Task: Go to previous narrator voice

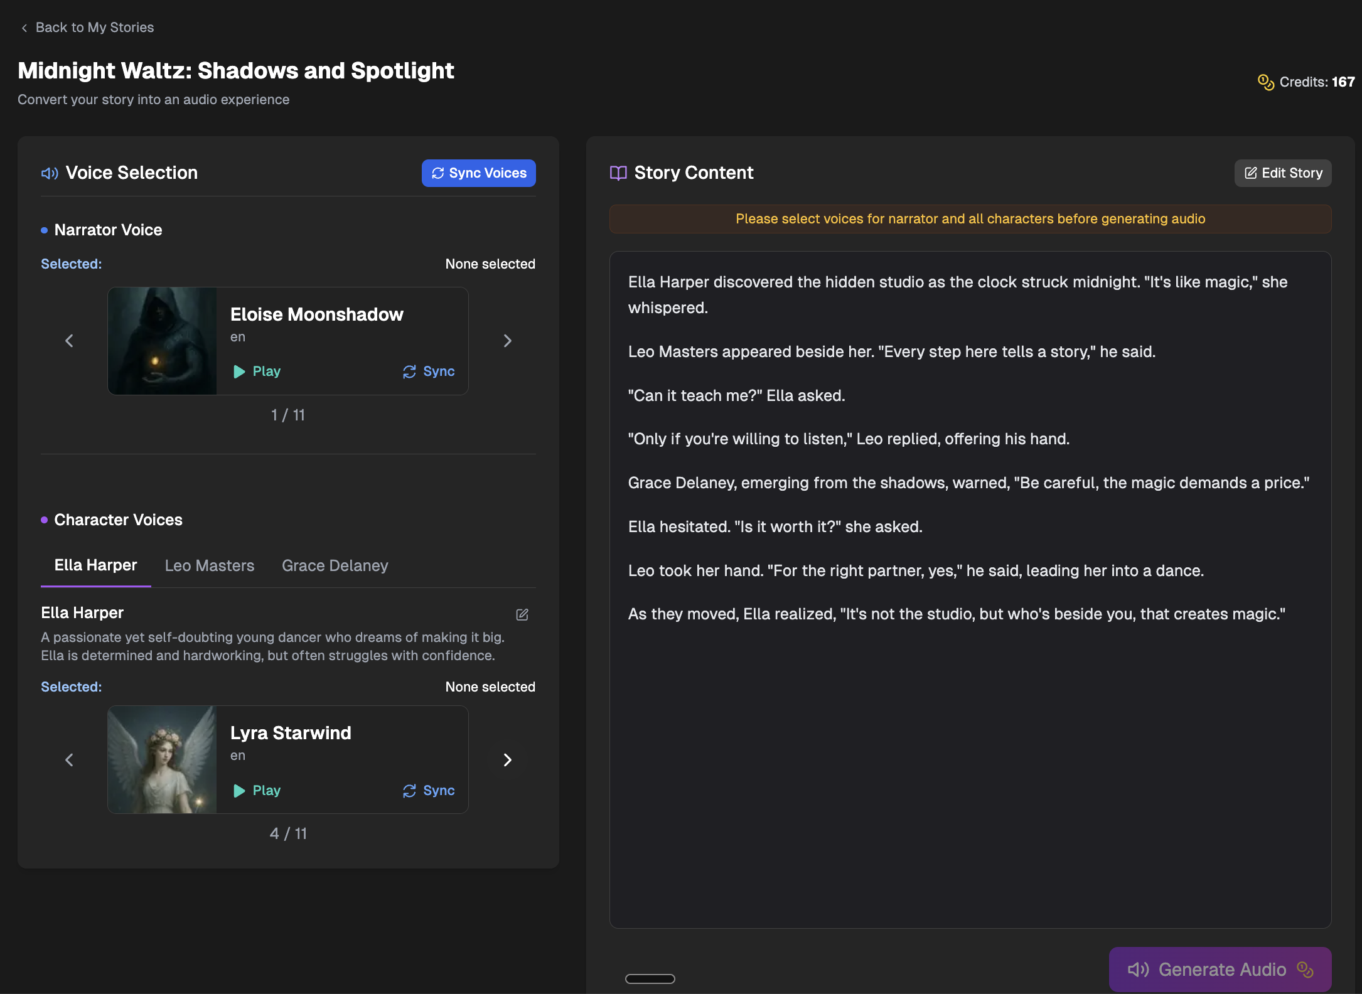Action: (x=69, y=341)
